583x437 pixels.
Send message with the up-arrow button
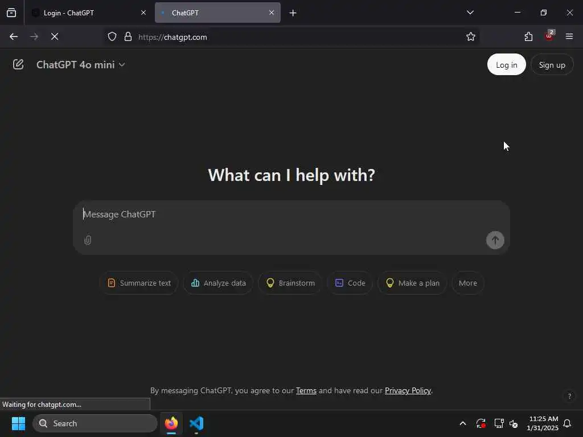pyautogui.click(x=495, y=240)
